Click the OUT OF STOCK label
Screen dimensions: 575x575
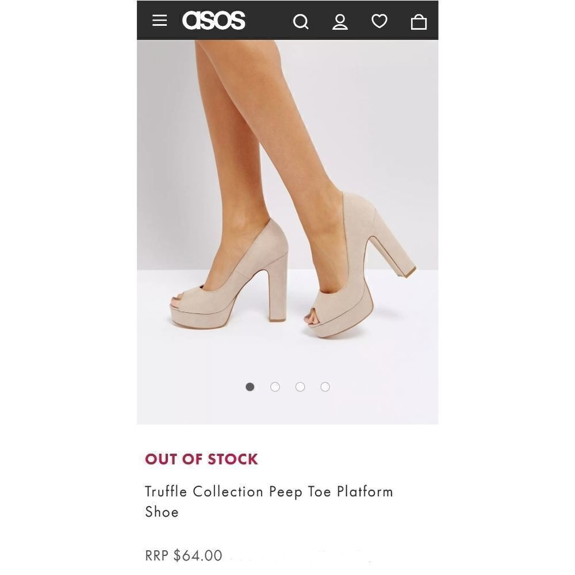tap(201, 459)
